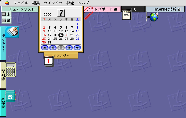Open the ファイル menu

(21, 3)
